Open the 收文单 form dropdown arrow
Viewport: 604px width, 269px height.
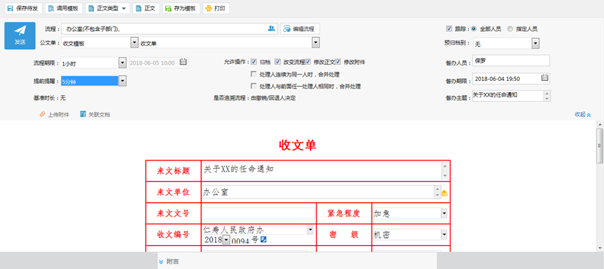(316, 42)
